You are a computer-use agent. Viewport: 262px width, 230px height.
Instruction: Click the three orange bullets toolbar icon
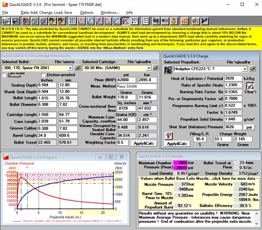click(x=185, y=21)
